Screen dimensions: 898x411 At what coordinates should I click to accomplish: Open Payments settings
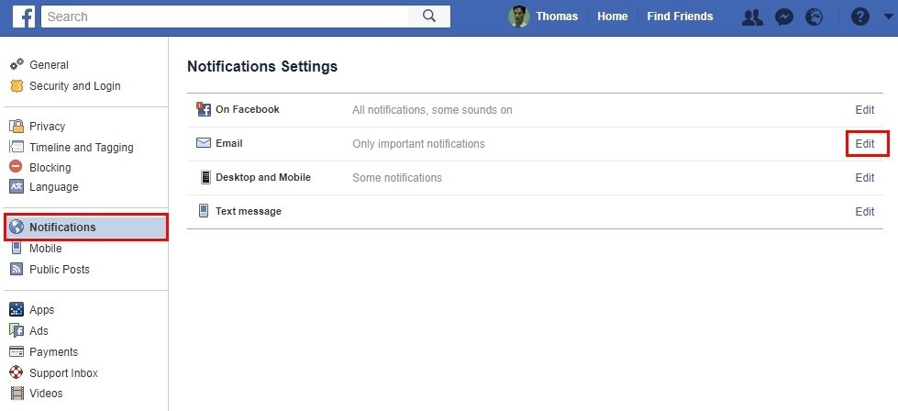54,351
